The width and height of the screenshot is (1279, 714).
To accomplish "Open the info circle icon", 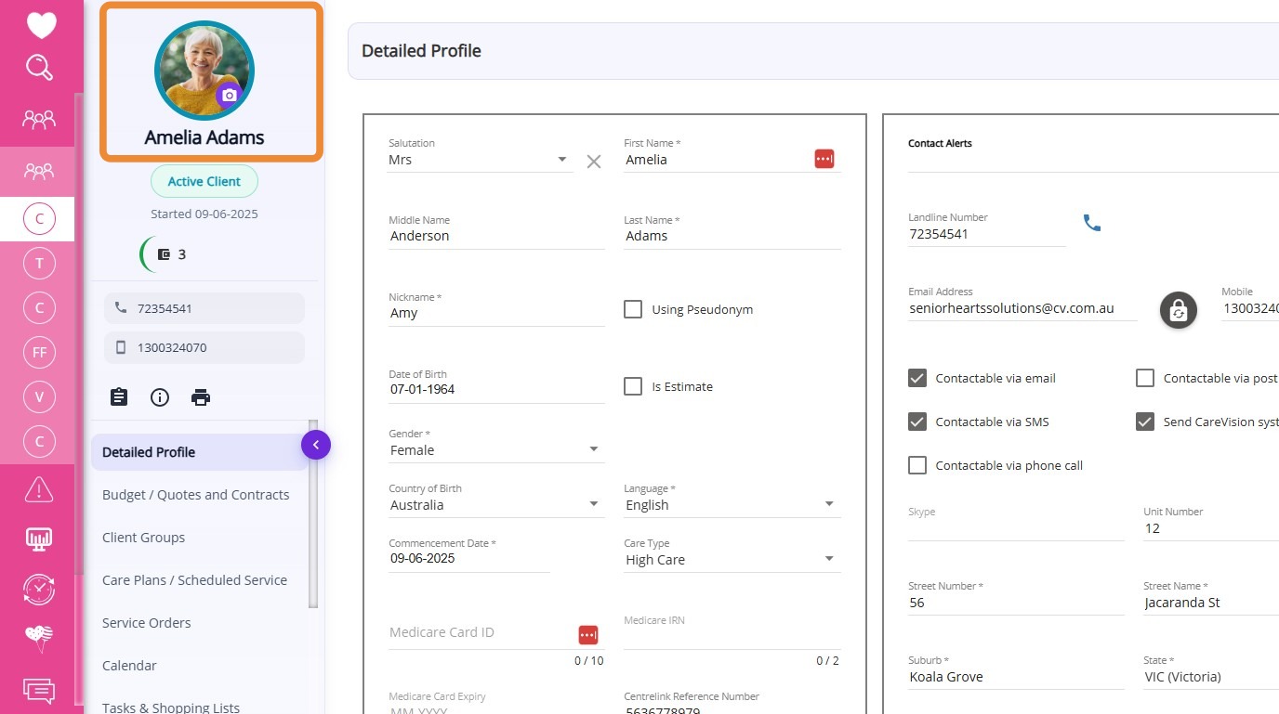I will (160, 397).
